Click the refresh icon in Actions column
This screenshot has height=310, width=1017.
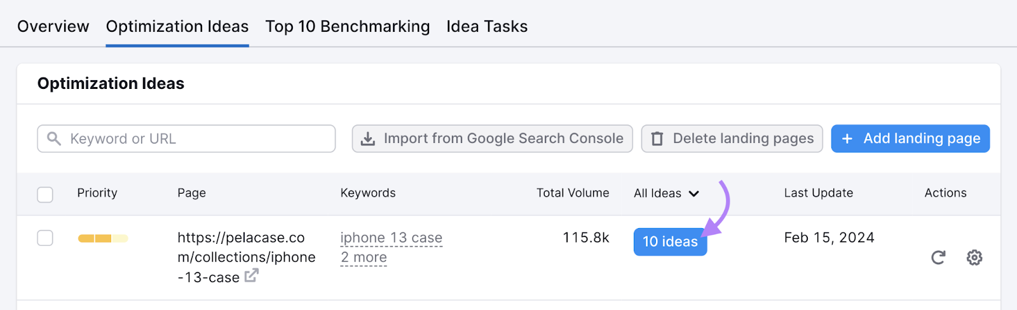pyautogui.click(x=938, y=257)
